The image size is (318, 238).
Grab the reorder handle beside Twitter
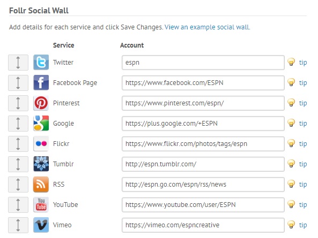point(18,63)
